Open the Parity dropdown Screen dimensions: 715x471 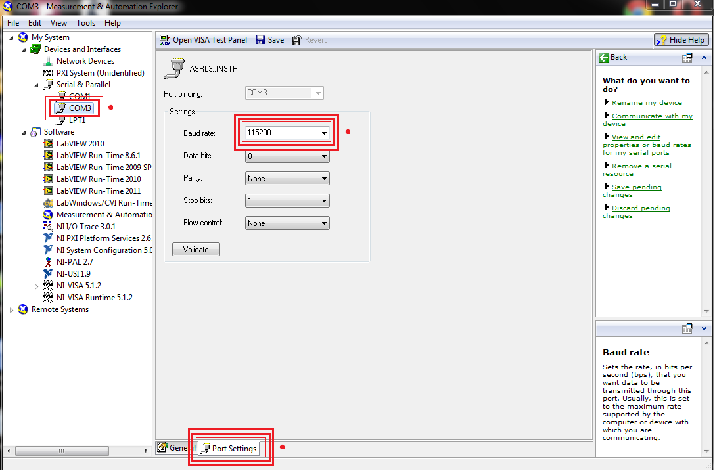[324, 179]
